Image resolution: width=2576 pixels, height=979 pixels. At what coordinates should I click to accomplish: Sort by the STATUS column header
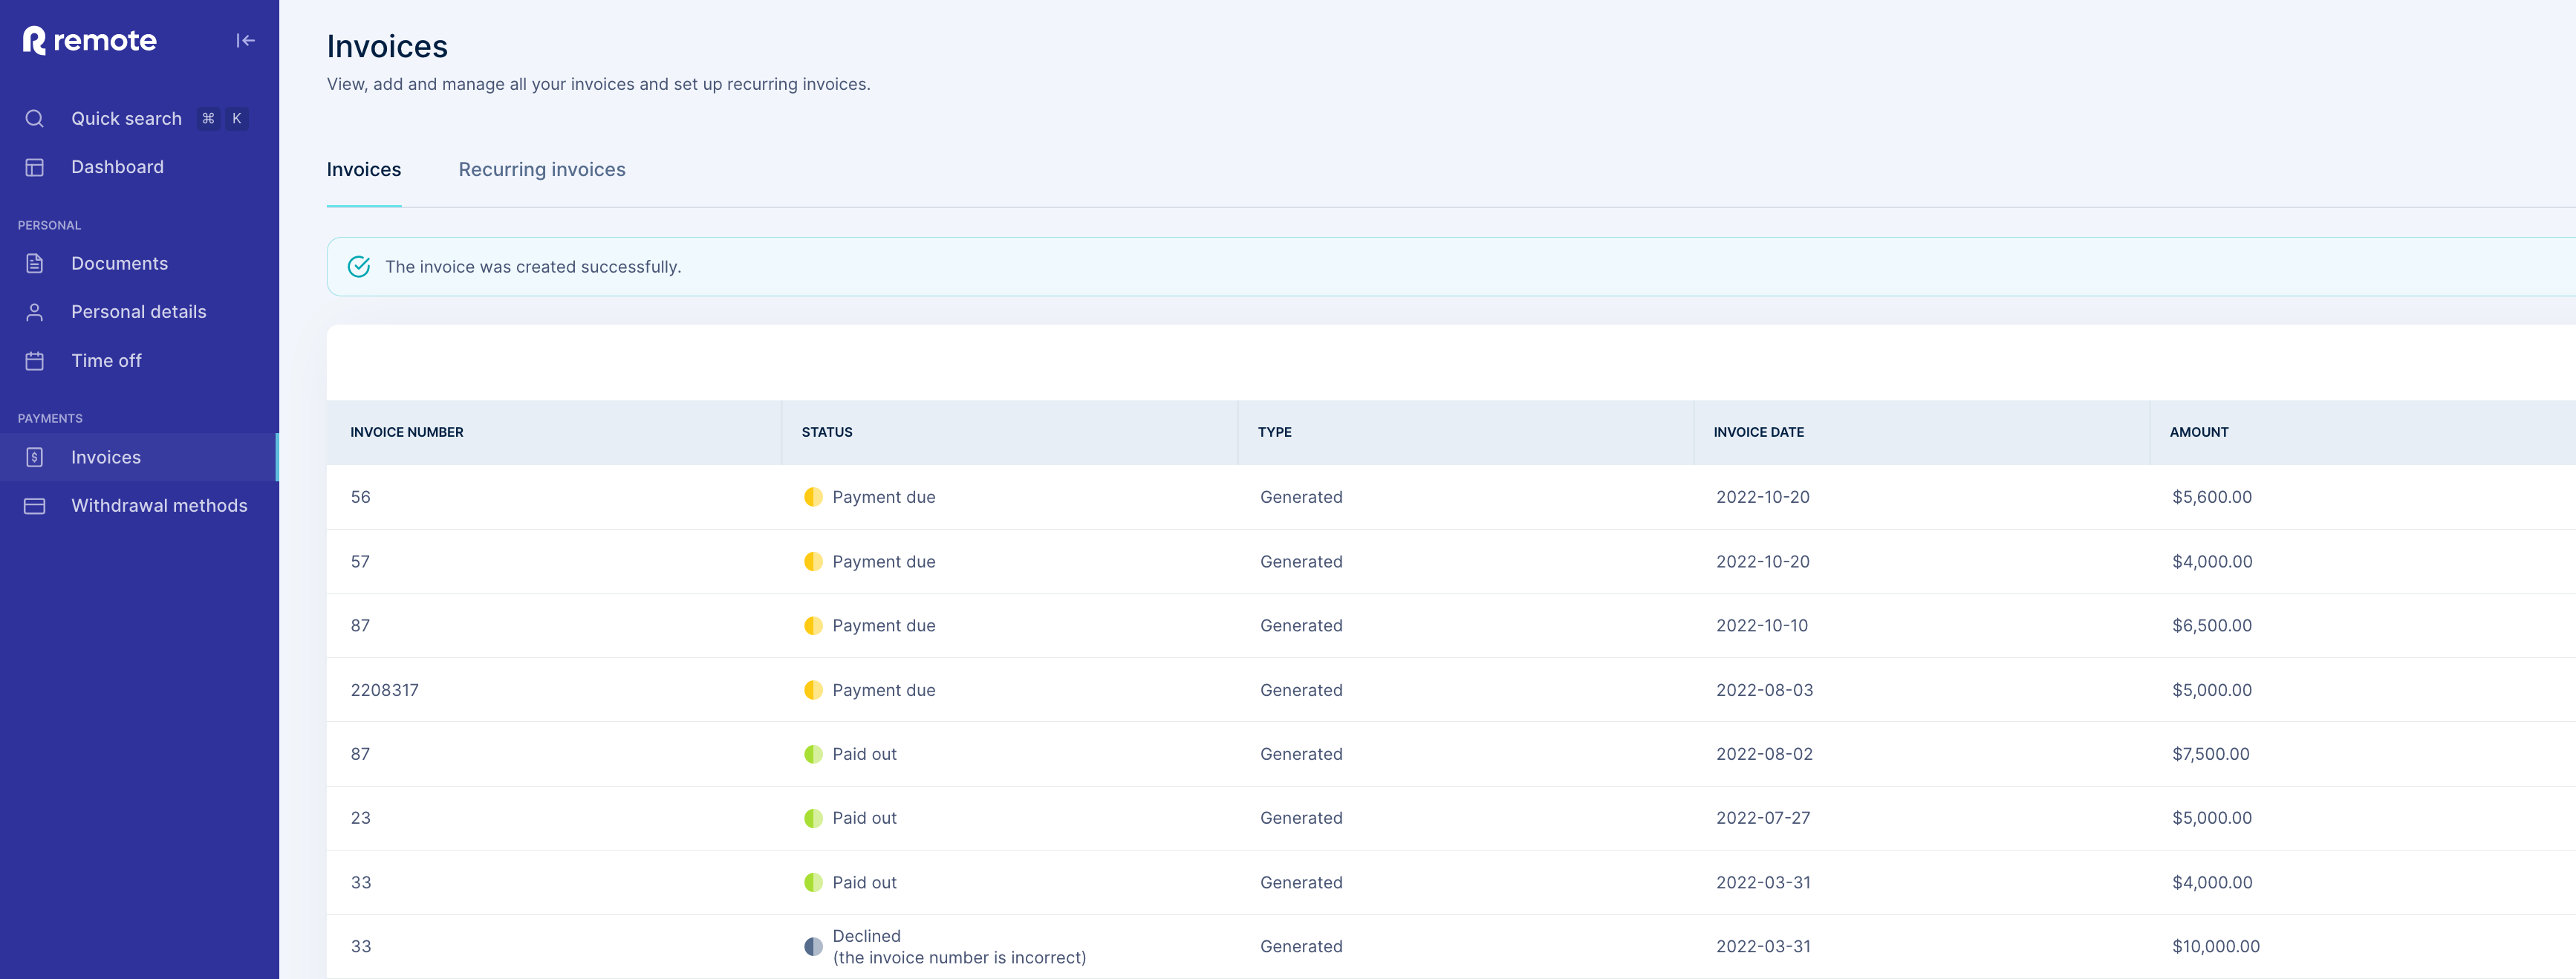pos(826,432)
